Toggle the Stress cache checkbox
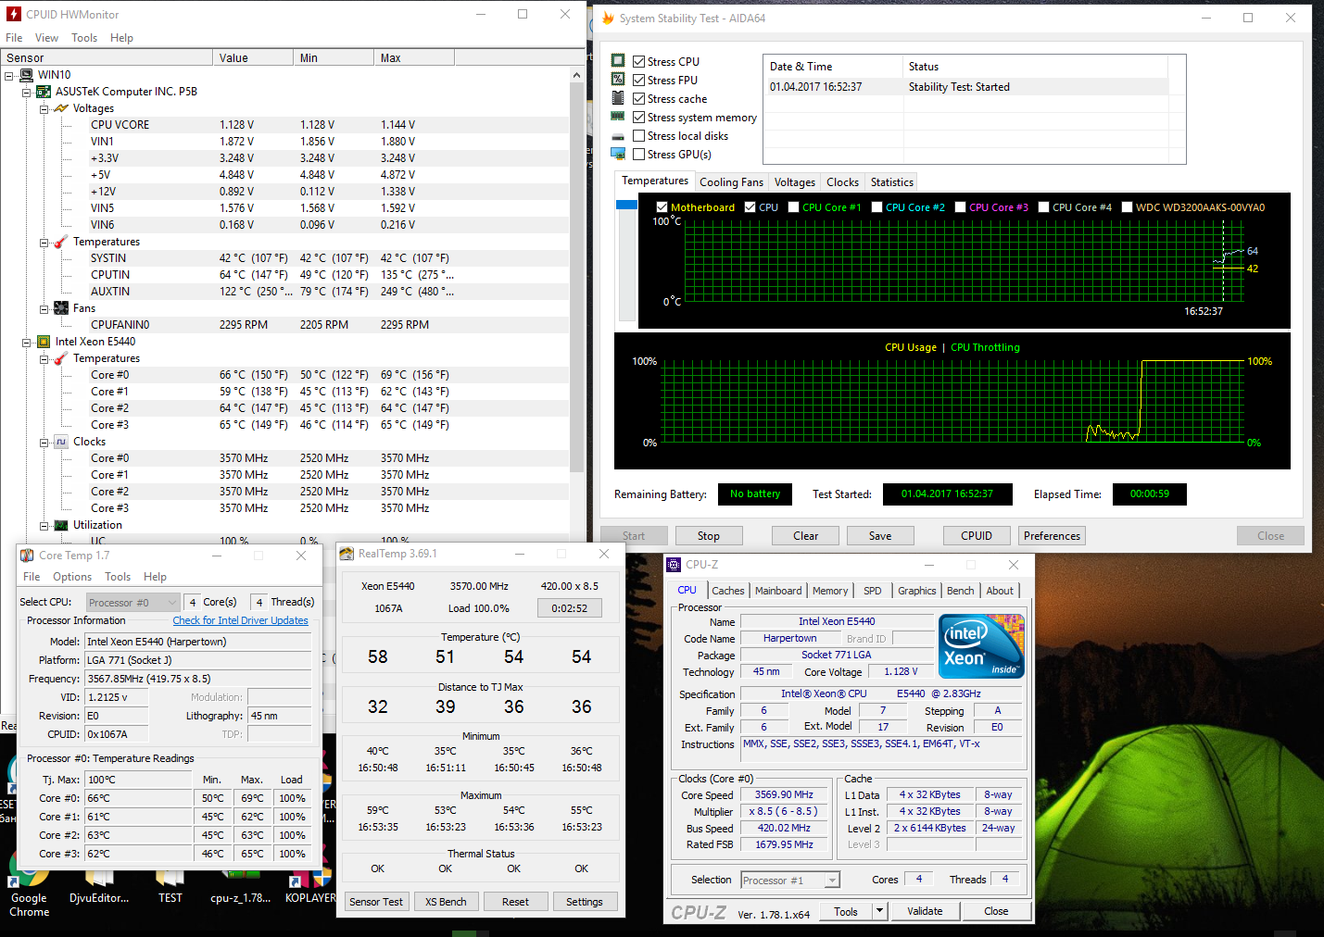The height and width of the screenshot is (937, 1324). coord(639,98)
